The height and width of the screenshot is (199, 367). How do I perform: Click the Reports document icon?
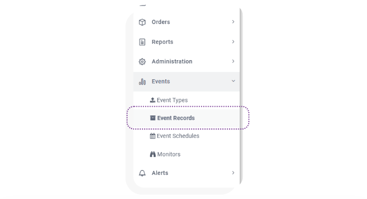point(142,42)
